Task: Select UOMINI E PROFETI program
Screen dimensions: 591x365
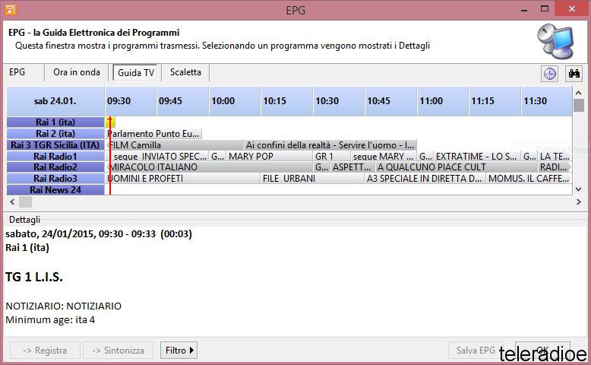Action: [x=183, y=178]
